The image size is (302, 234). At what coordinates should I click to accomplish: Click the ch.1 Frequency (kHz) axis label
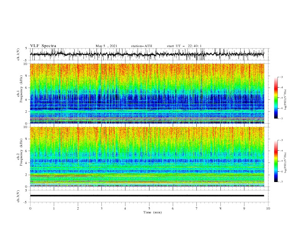click(x=19, y=88)
